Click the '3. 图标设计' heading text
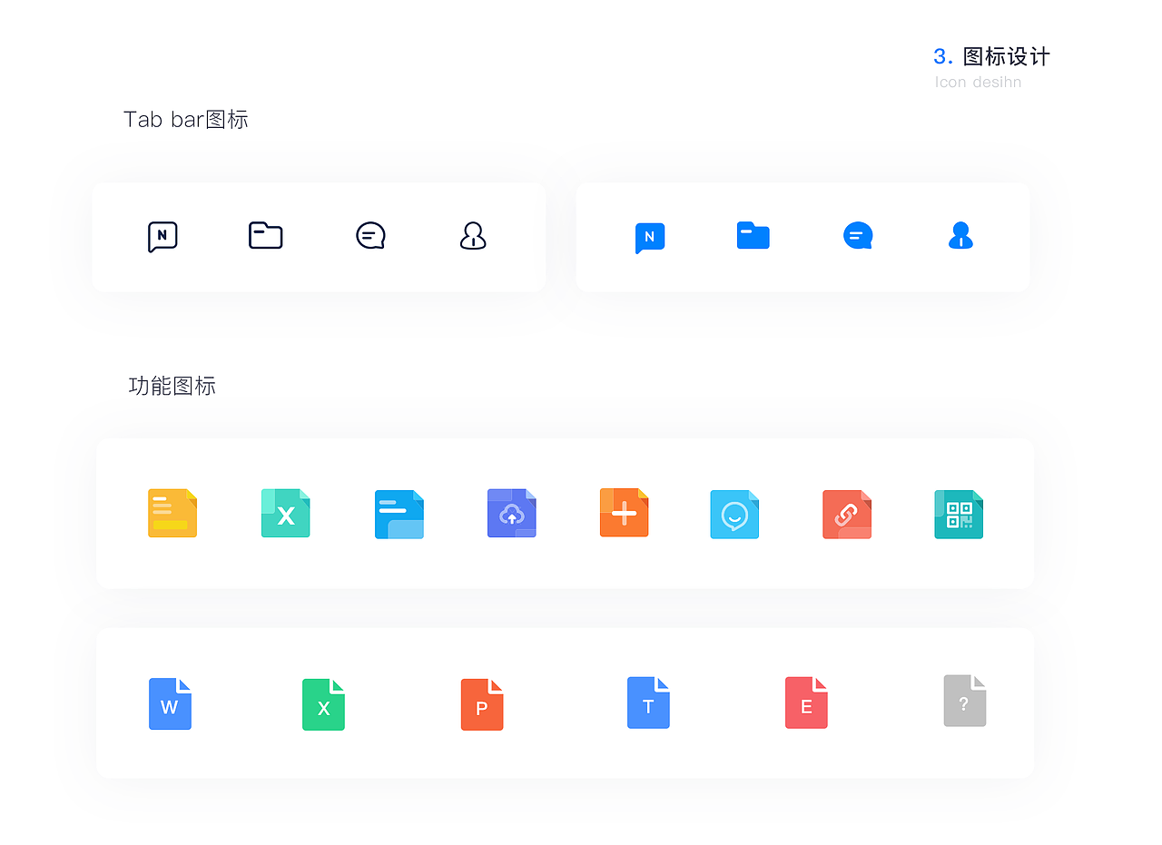Image resolution: width=1162 pixels, height=845 pixels. (991, 56)
